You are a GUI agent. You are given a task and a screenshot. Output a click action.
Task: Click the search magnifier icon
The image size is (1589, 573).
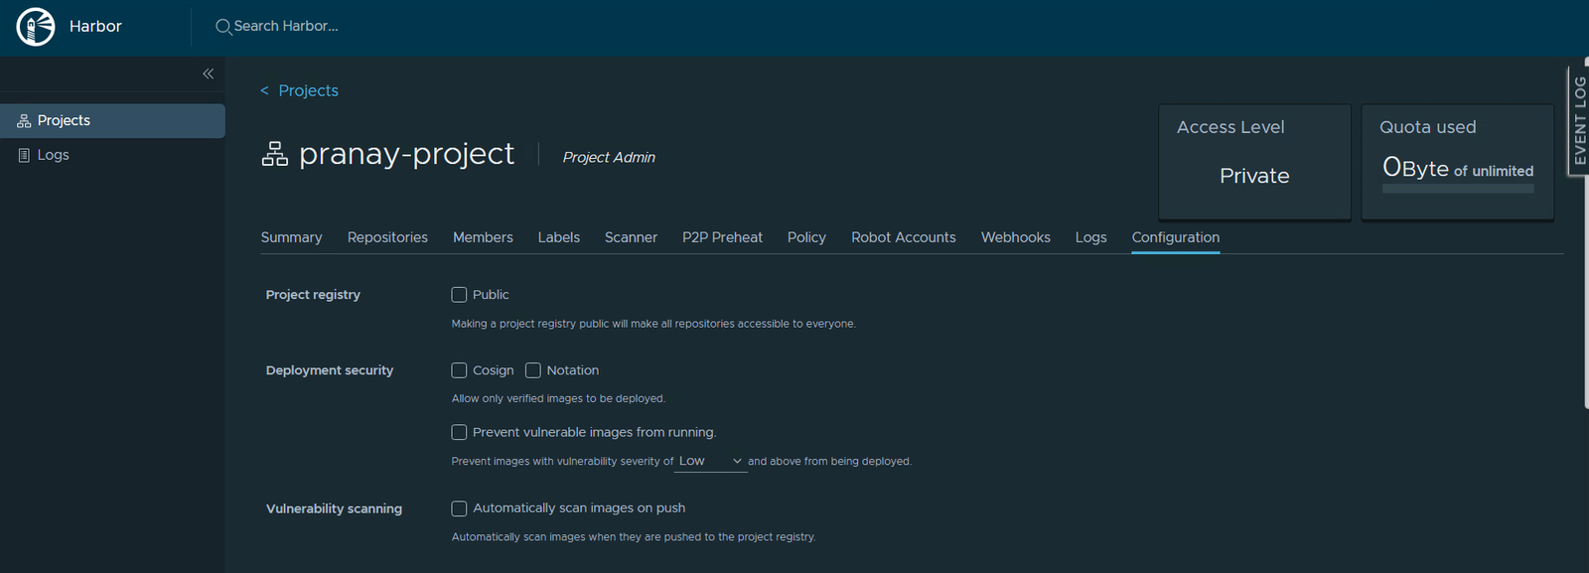click(223, 27)
